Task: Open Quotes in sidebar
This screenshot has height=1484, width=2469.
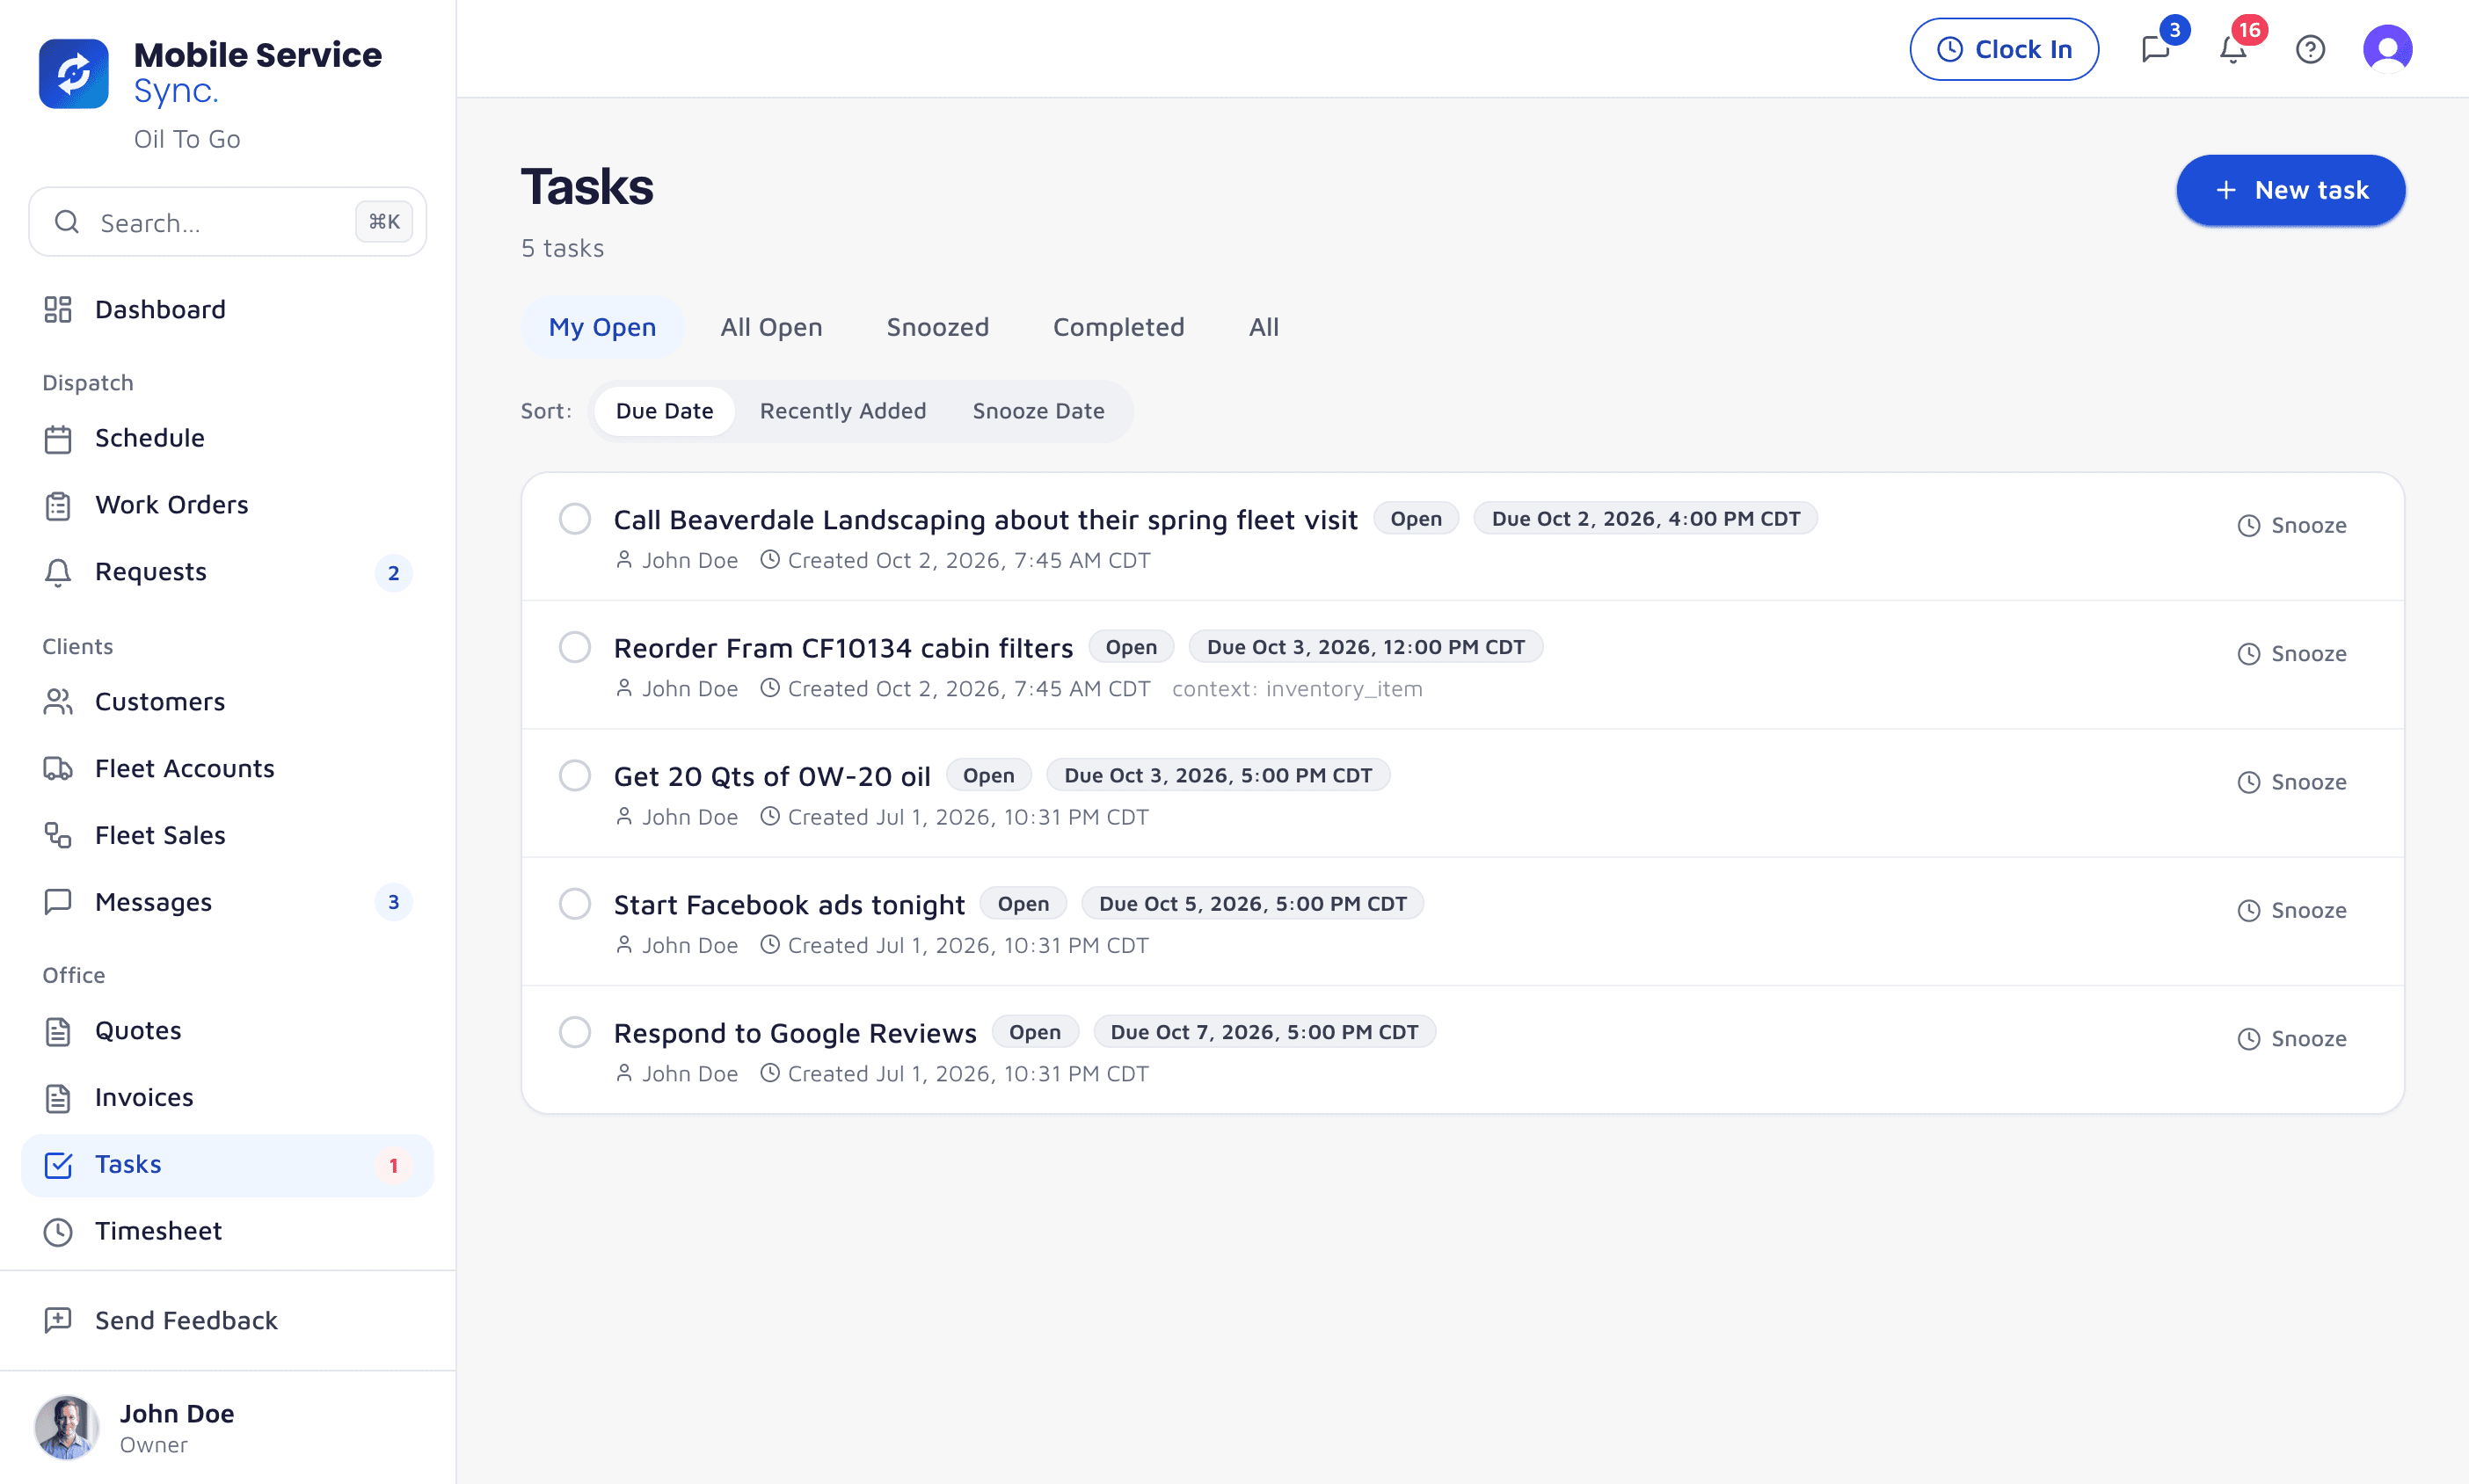Action: pyautogui.click(x=228, y=1031)
